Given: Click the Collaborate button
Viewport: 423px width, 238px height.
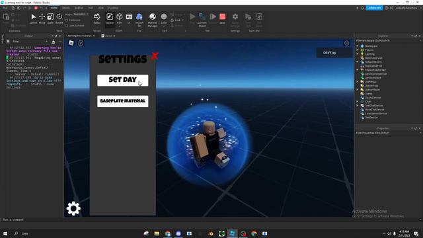Looking at the screenshot, I should (x=374, y=8).
